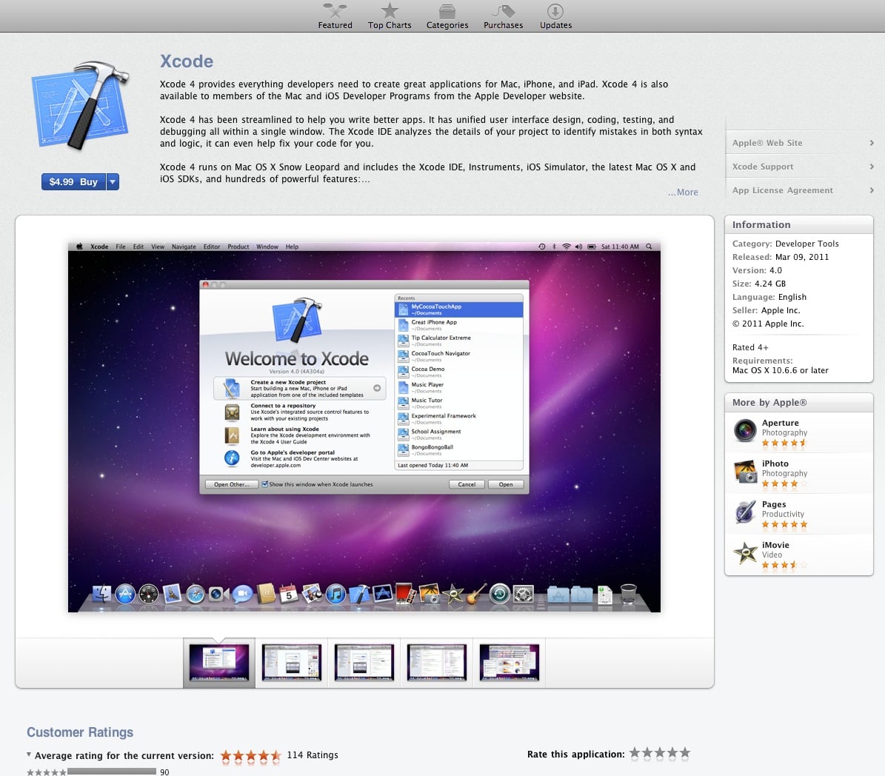The image size is (885, 776).
Task: Click the Apple logo in the screenshot menu bar
Action: 79,247
